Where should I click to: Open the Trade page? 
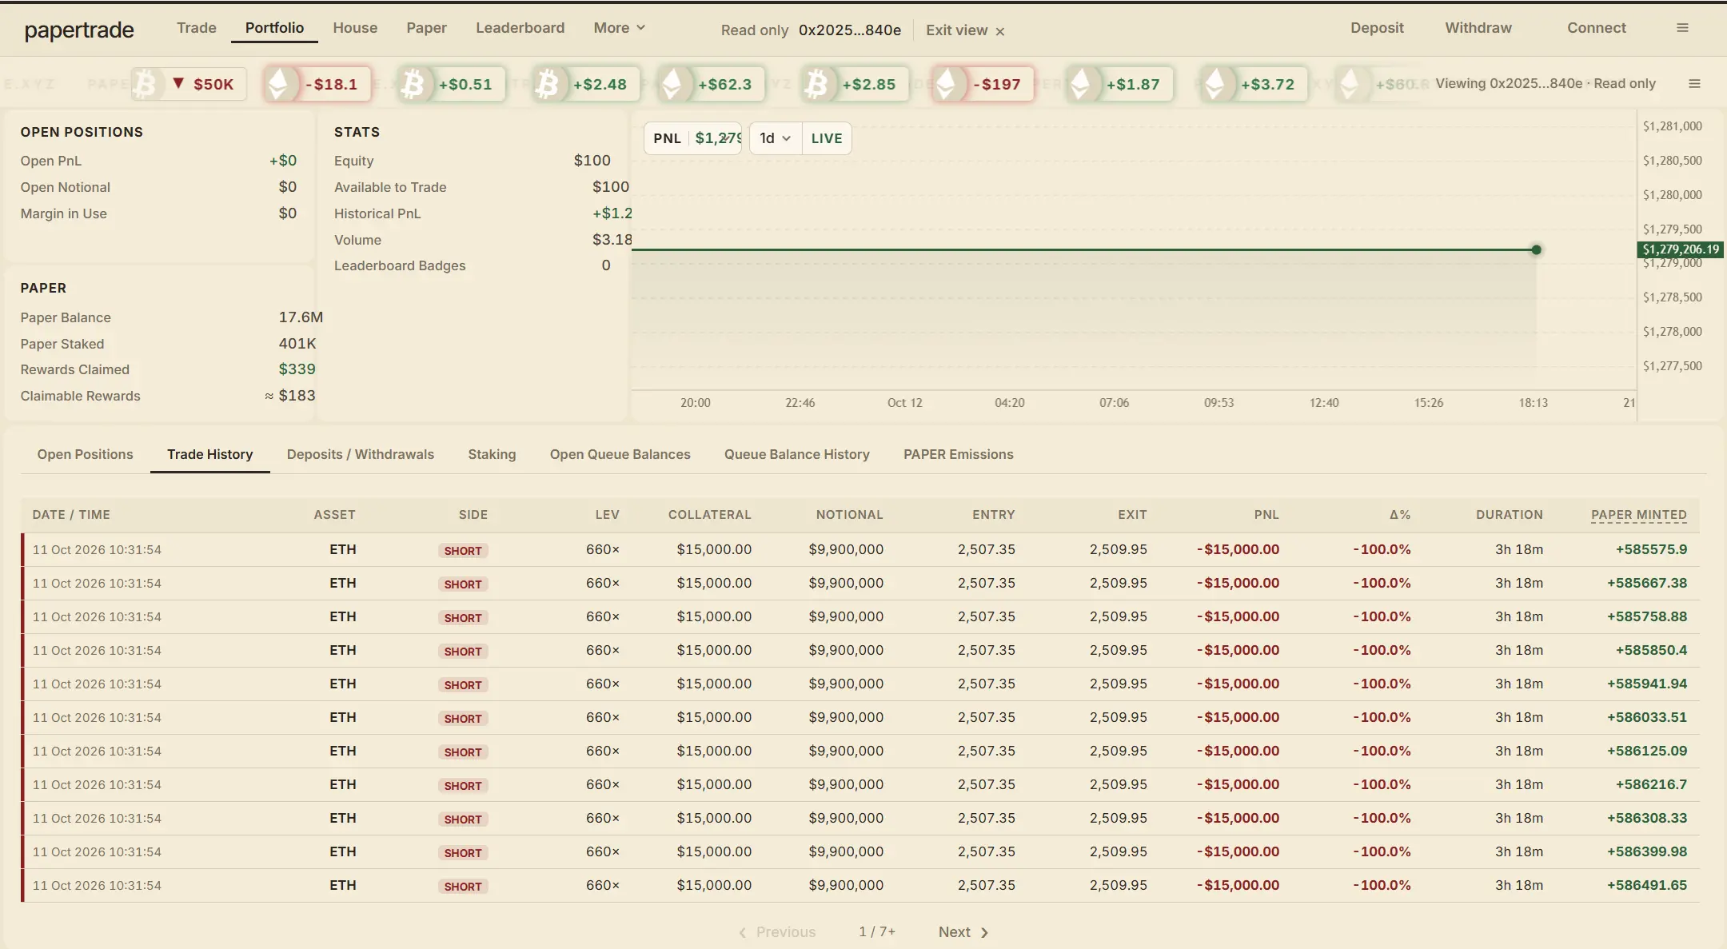pyautogui.click(x=197, y=28)
